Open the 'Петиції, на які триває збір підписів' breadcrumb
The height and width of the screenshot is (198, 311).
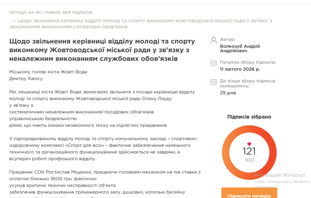click(x=51, y=12)
